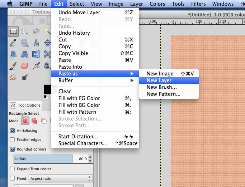Open the Apple menu
The image size is (245, 187).
tap(10, 4)
